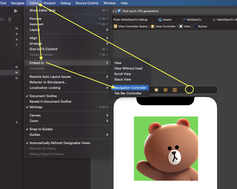Open the Product menu
Viewport: 237px width, 189px height.
(x=49, y=3)
